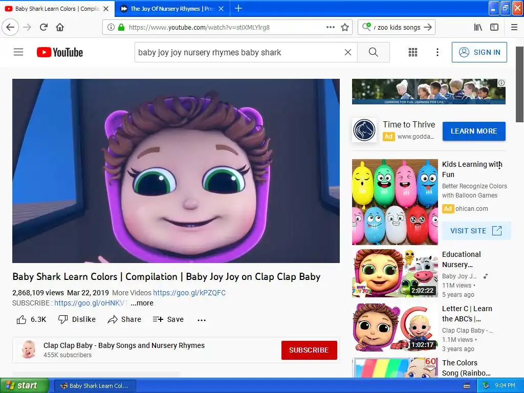The image size is (524, 393).
Task: Open the learning banner ad image
Action: click(x=428, y=92)
